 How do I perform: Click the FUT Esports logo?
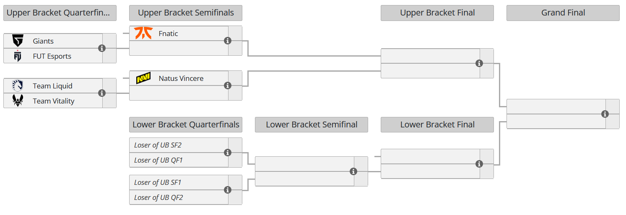(x=18, y=56)
